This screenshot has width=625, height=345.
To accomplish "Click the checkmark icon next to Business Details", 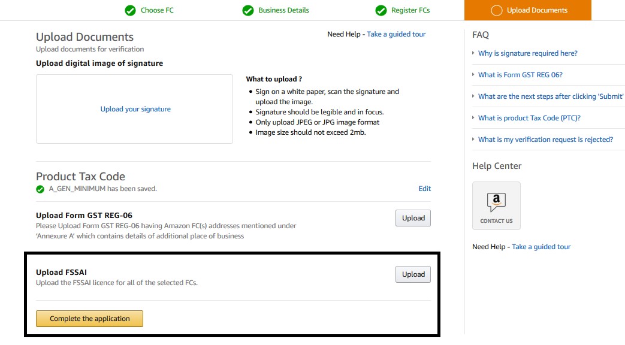I will [x=248, y=10].
